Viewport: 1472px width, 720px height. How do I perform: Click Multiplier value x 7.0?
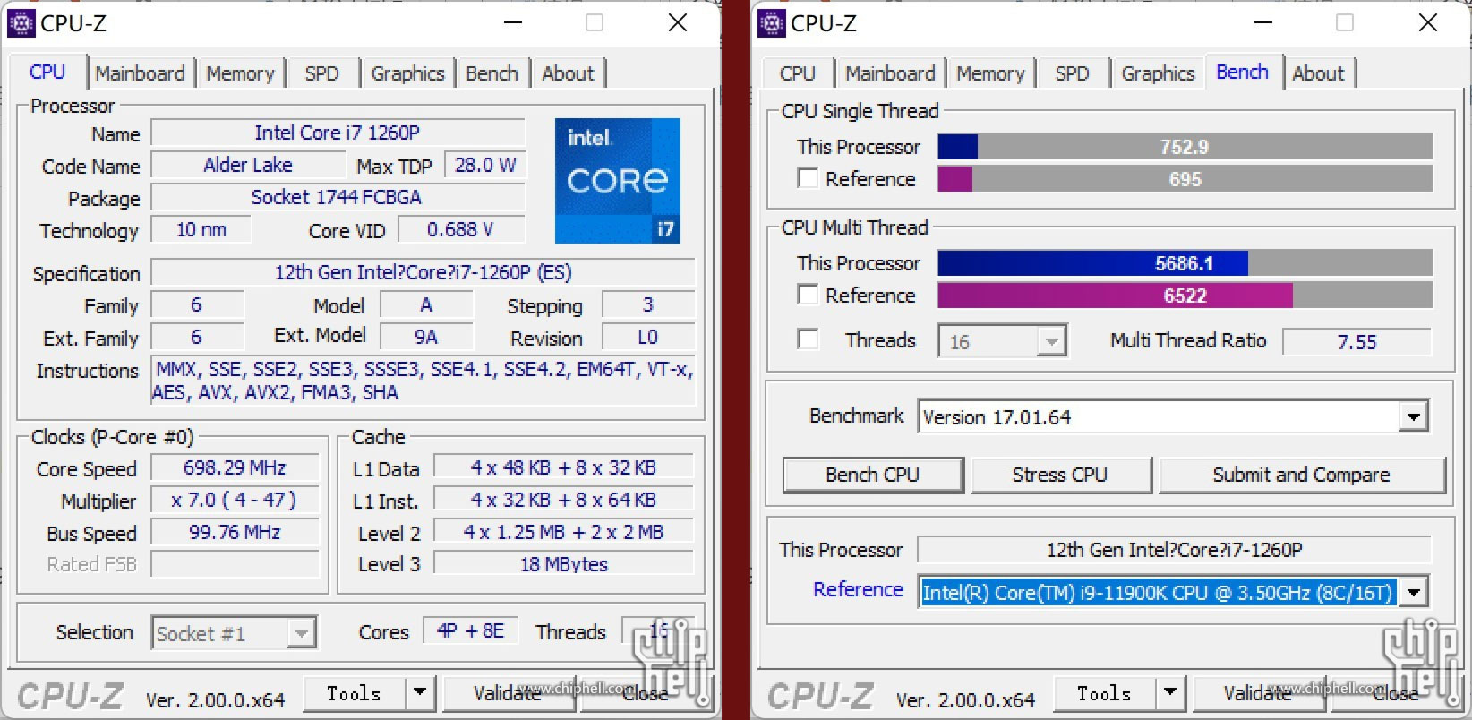[235, 500]
